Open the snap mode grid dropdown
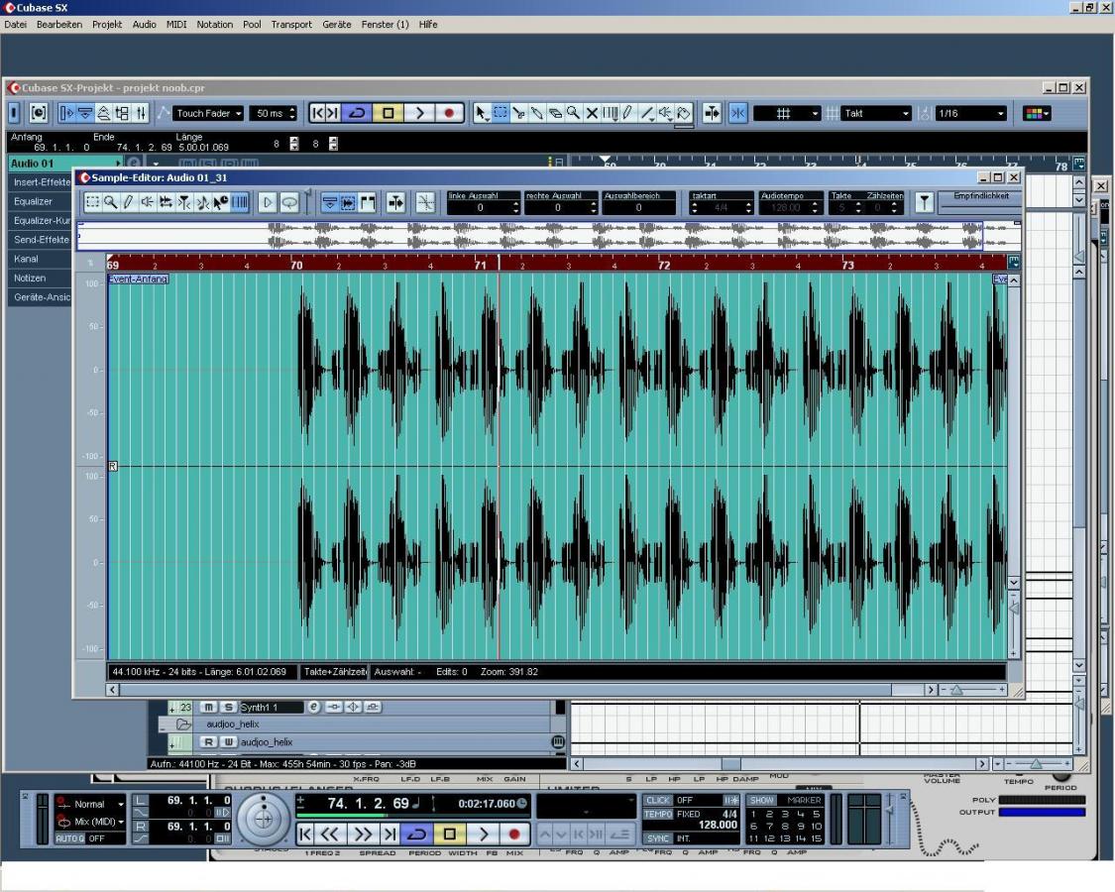Viewport: 1115px width, 892px height. click(x=787, y=113)
